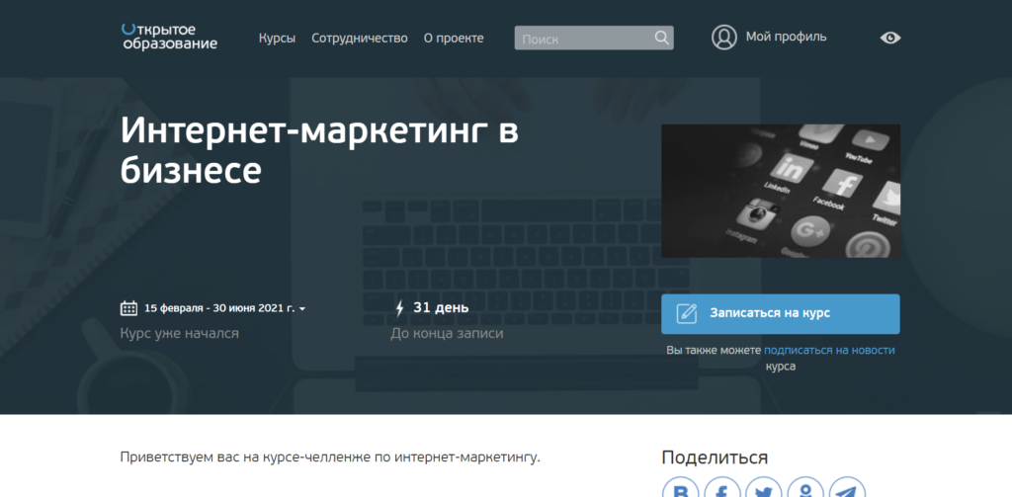This screenshot has height=497, width=1012.
Task: Click the search magnifier icon
Action: click(x=661, y=39)
